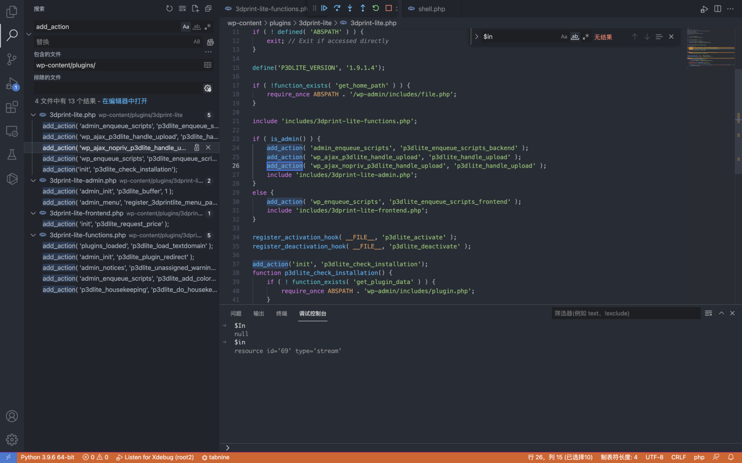Open the Manage gear icon
This screenshot has height=463, width=742.
(12, 439)
